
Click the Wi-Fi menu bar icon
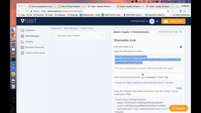[x=144, y=2]
